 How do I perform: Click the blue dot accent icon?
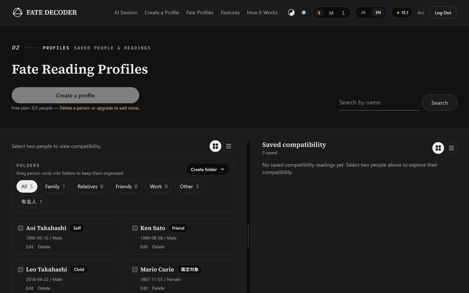click(x=304, y=12)
